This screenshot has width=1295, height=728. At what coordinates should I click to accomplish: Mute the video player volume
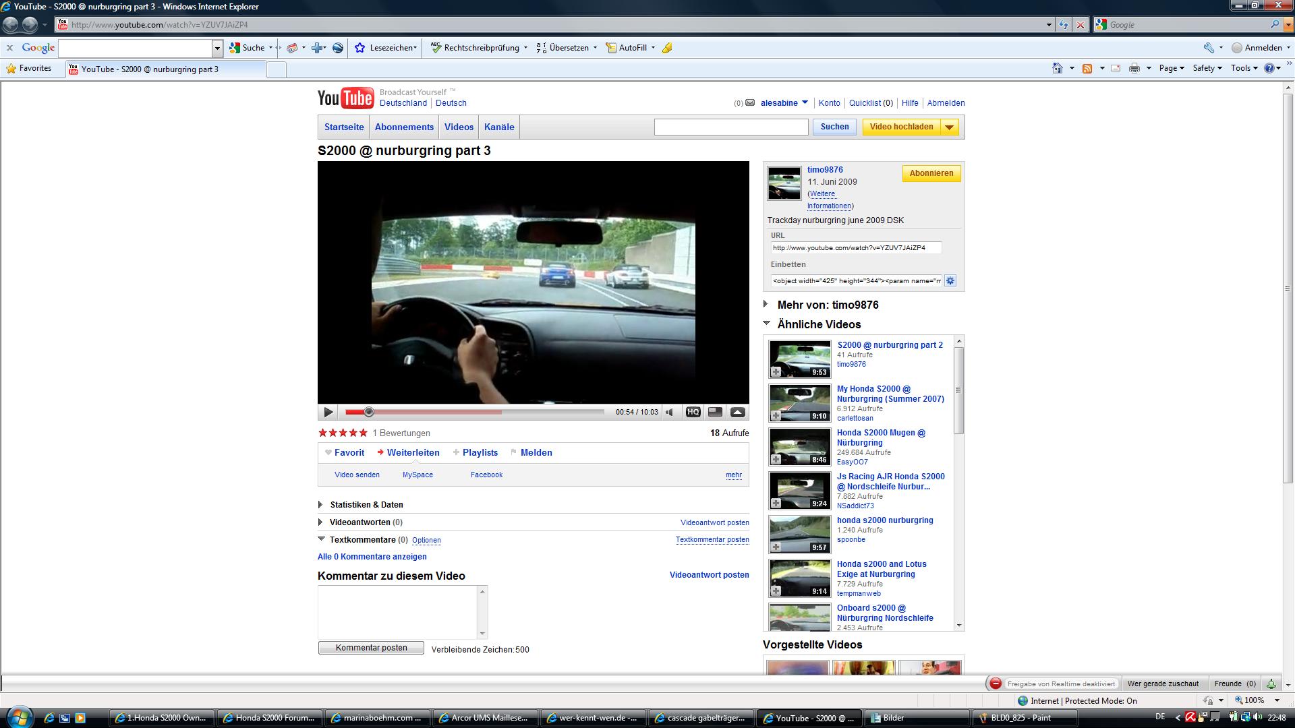[x=670, y=412]
